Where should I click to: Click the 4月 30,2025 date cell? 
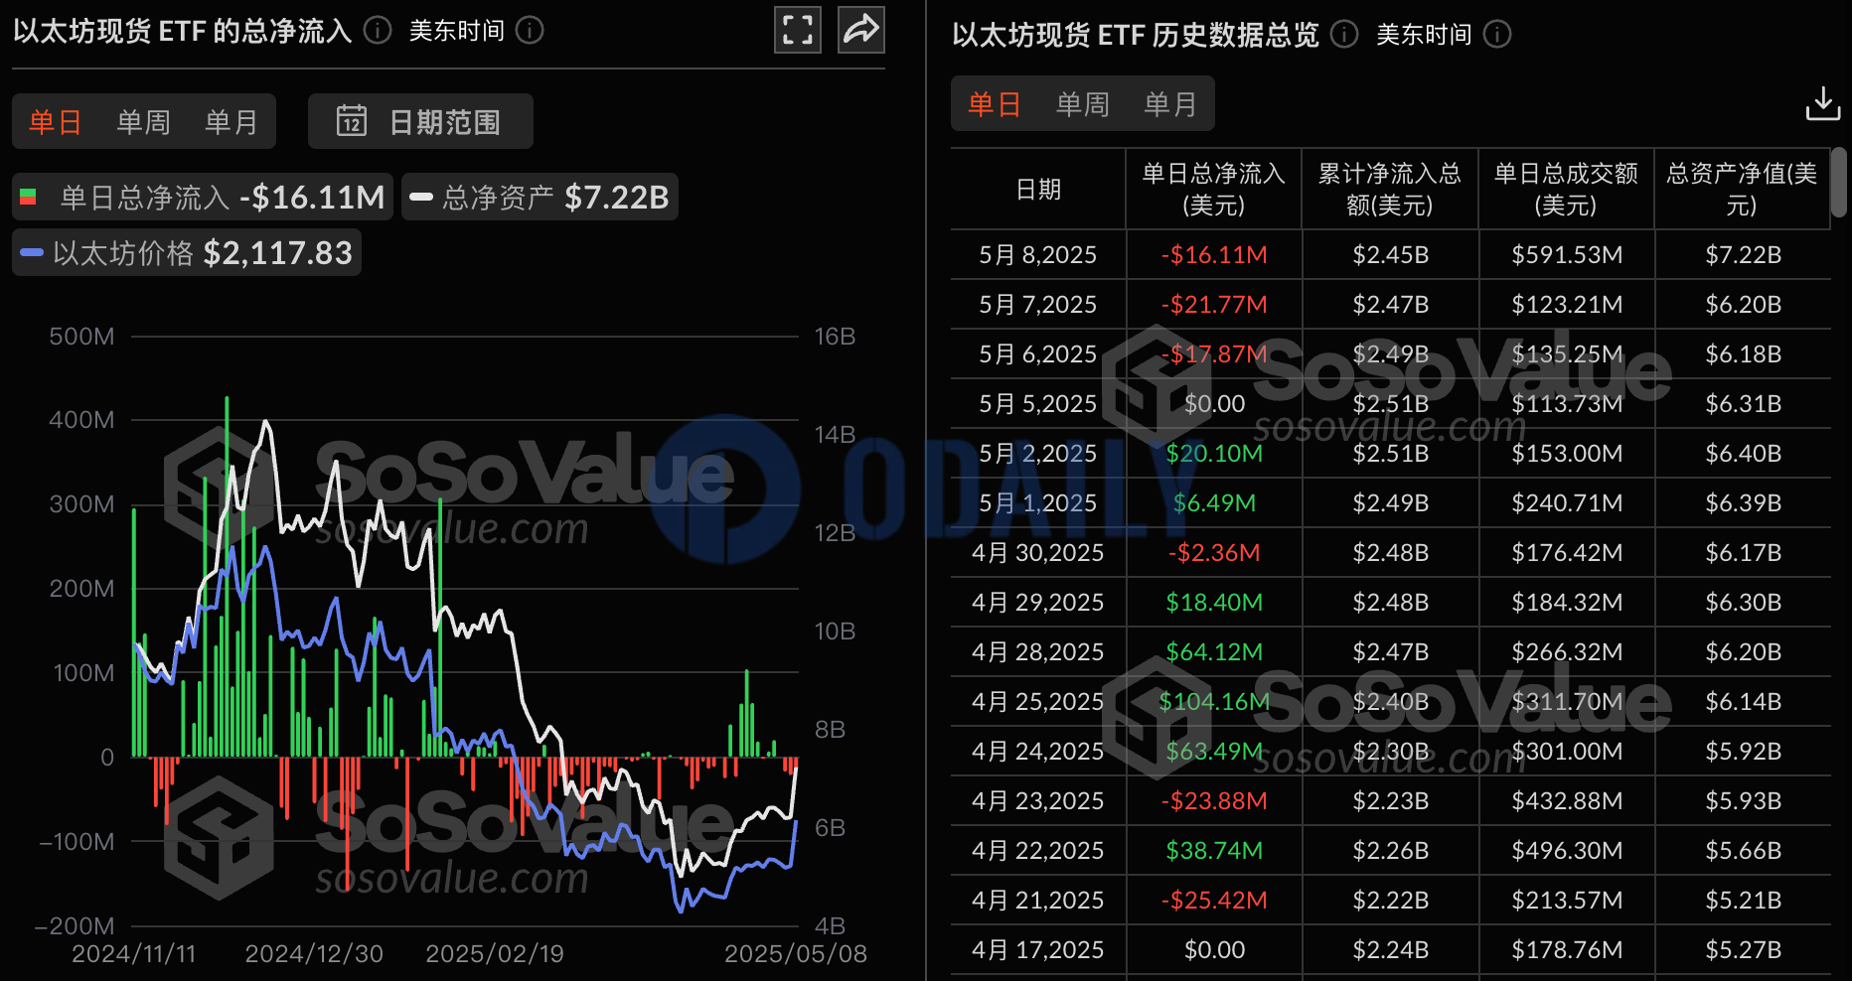[x=1038, y=553]
